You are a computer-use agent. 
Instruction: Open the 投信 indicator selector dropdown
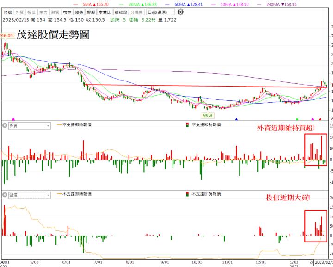click(x=30, y=195)
